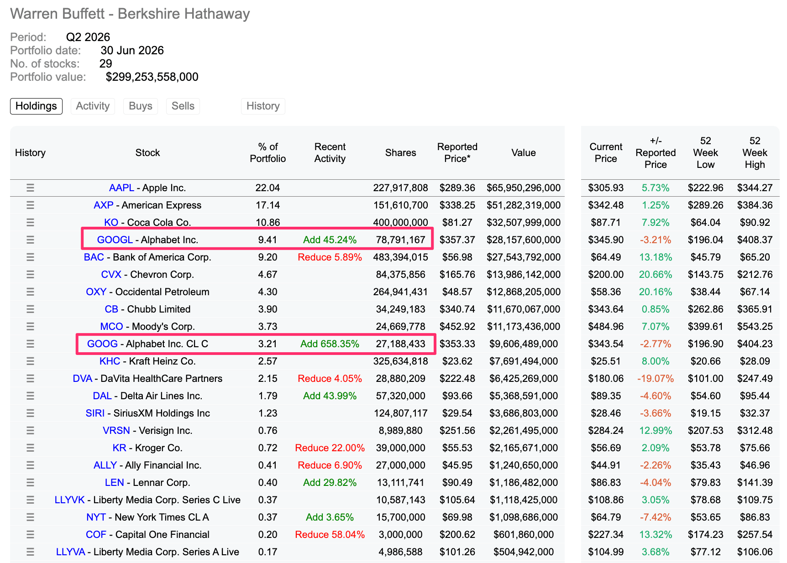The height and width of the screenshot is (563, 787).
Task: Click history icon next to Kraft Heinz
Action: [30, 361]
